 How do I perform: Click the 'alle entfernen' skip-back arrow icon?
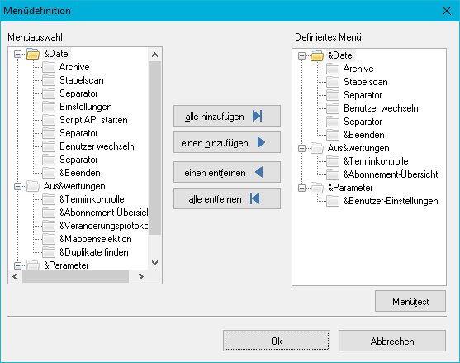[x=254, y=198]
